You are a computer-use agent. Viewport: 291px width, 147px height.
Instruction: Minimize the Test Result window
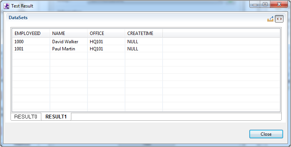click(255, 4)
